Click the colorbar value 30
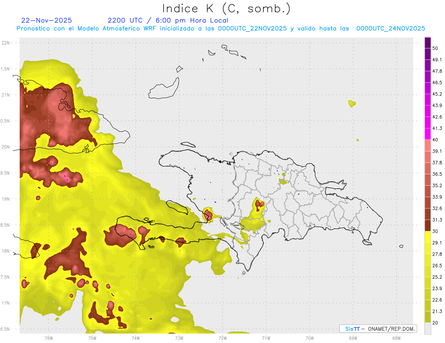 (x=435, y=231)
